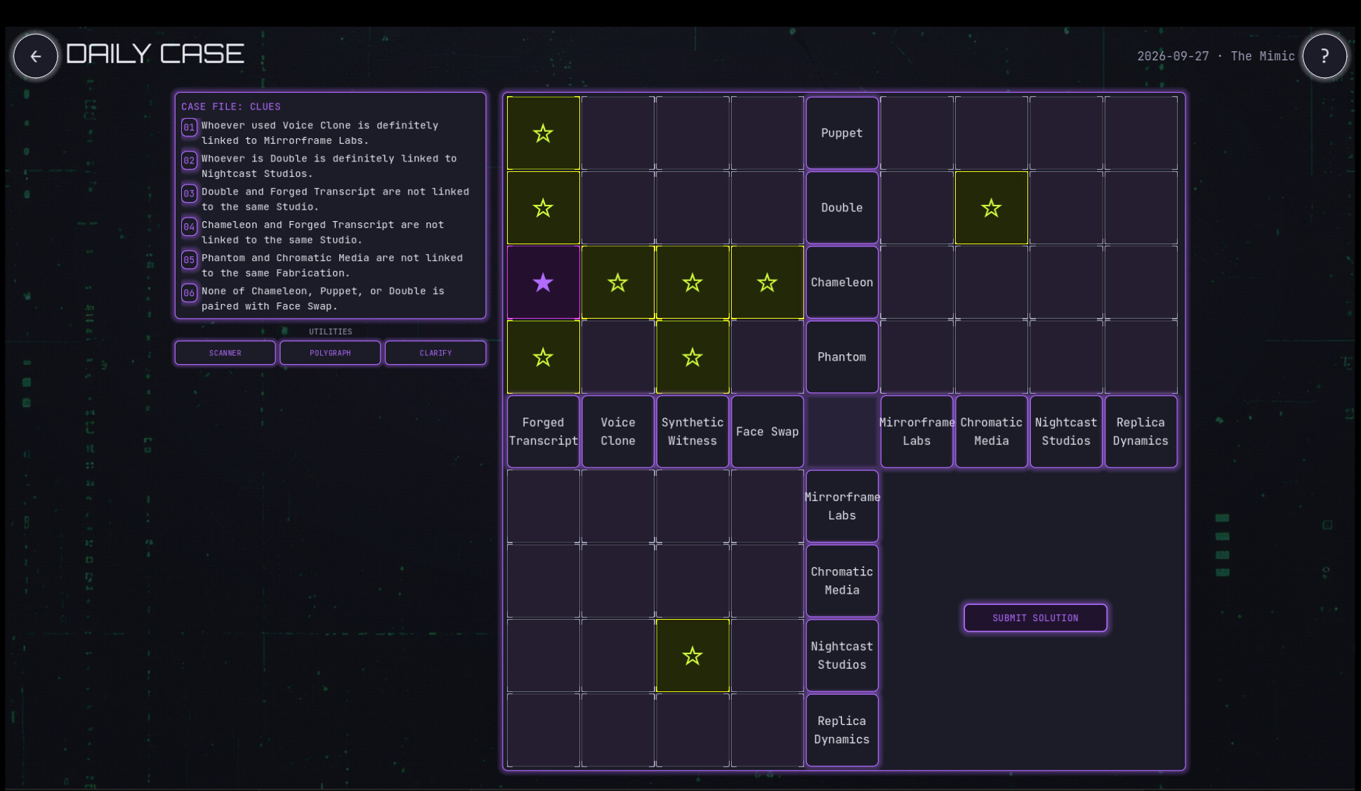Image resolution: width=1361 pixels, height=791 pixels.
Task: Submit the solution
Action: [1035, 618]
